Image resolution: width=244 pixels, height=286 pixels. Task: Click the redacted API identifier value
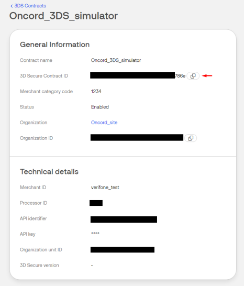pos(124,219)
